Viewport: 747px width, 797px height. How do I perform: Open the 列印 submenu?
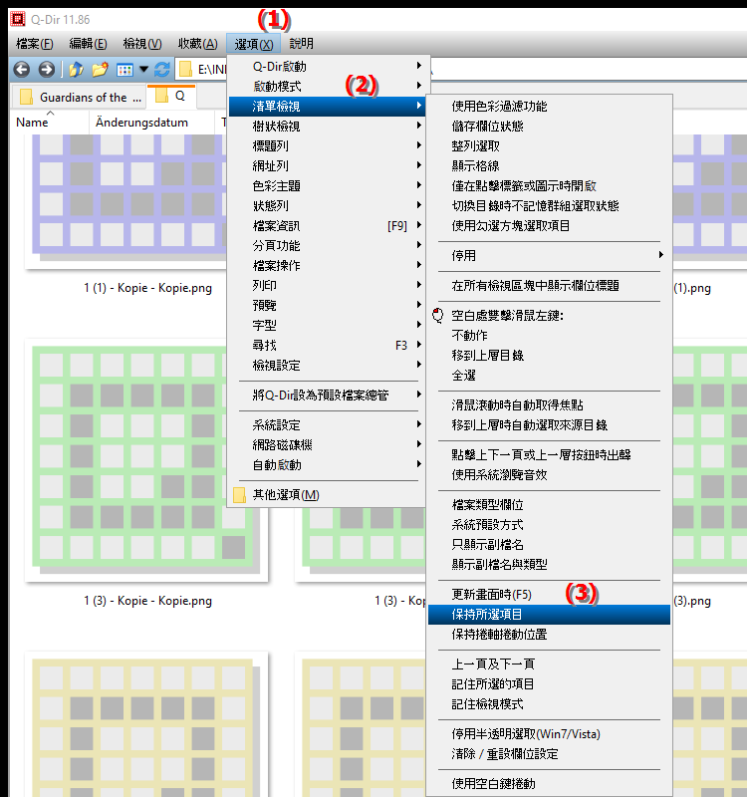click(327, 286)
